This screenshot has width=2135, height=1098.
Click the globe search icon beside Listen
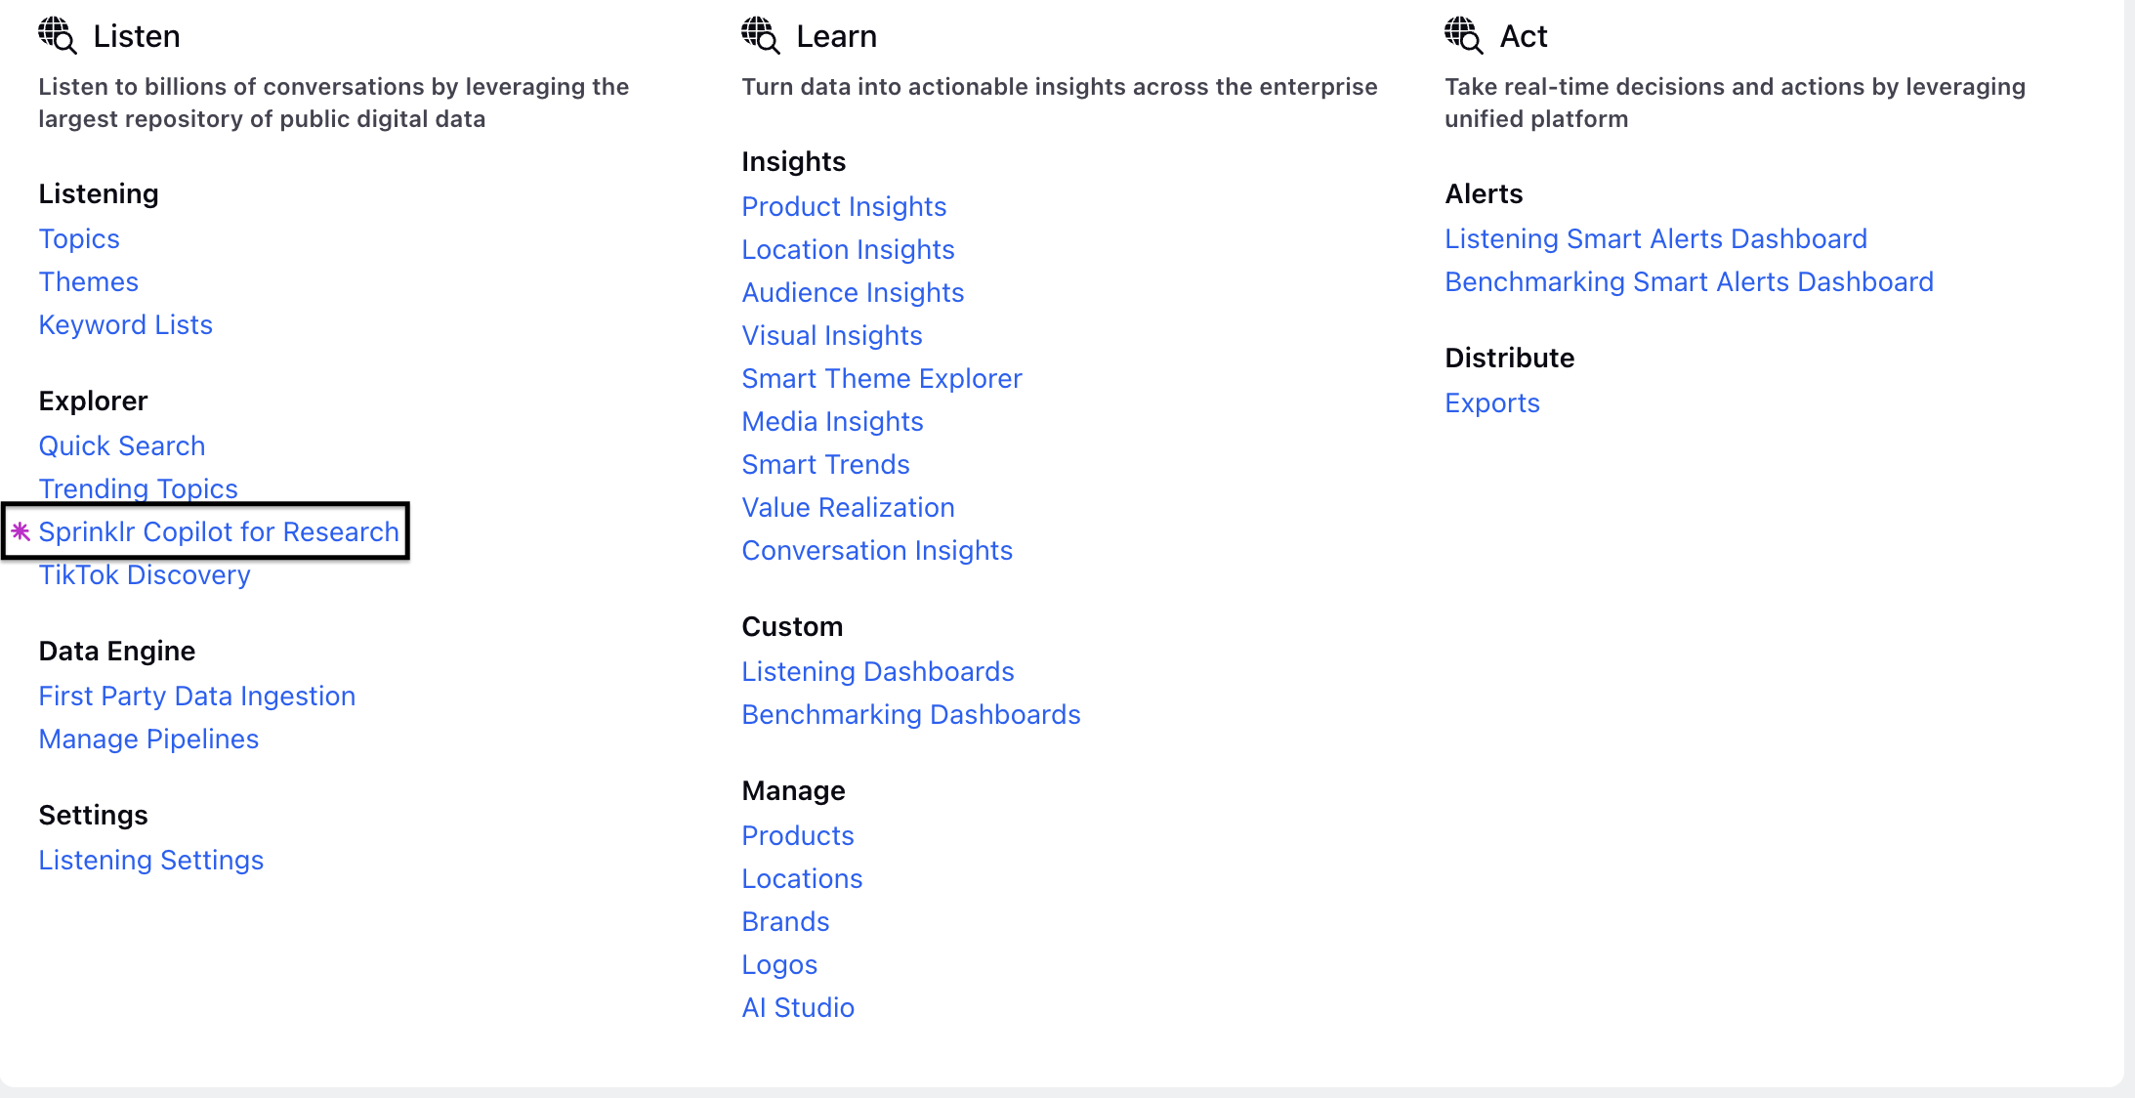[x=58, y=35]
